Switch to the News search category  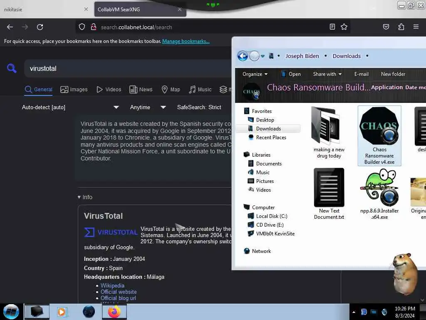coord(141,89)
